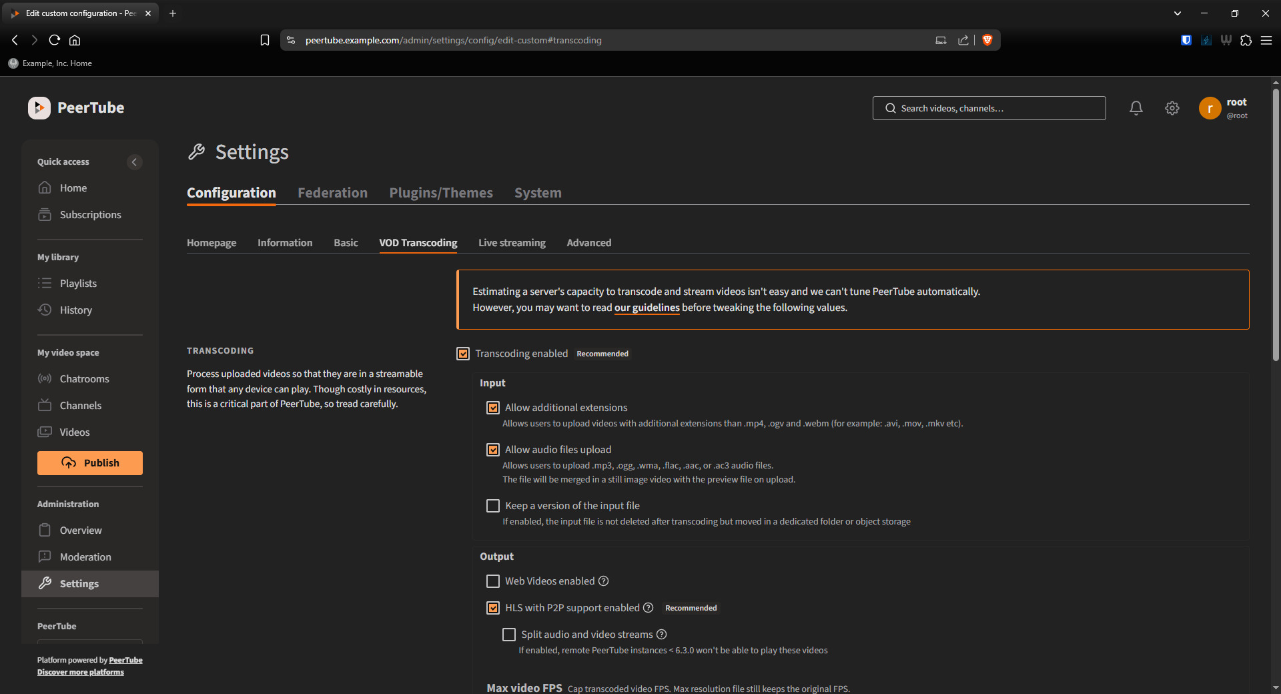Open the notifications bell

(x=1136, y=107)
